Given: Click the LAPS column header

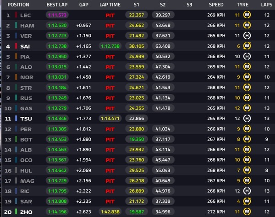Looking at the screenshot, I should point(267,5).
